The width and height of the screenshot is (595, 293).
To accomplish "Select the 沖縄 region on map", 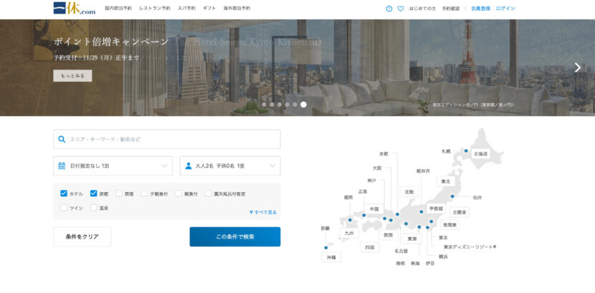I will click(331, 257).
